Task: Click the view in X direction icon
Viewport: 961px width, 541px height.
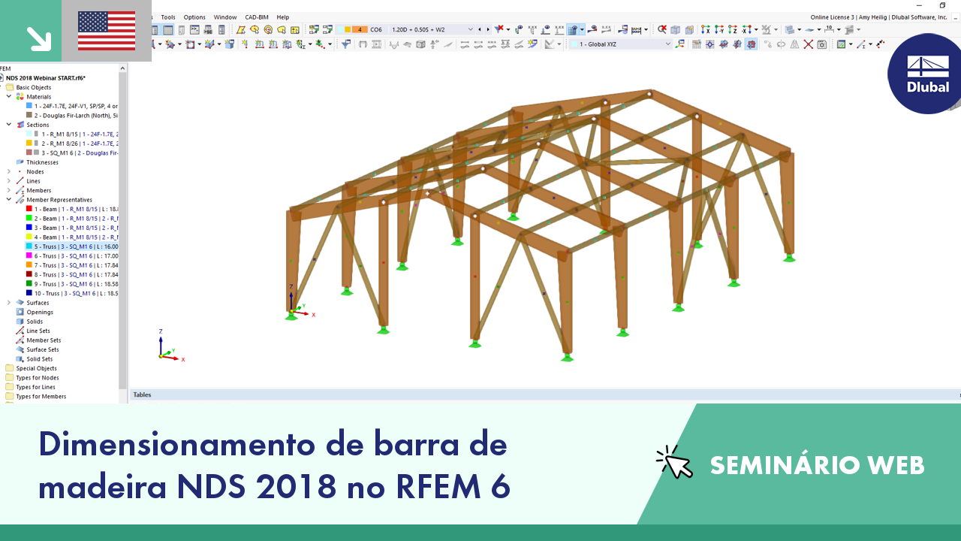Action: pos(705,30)
